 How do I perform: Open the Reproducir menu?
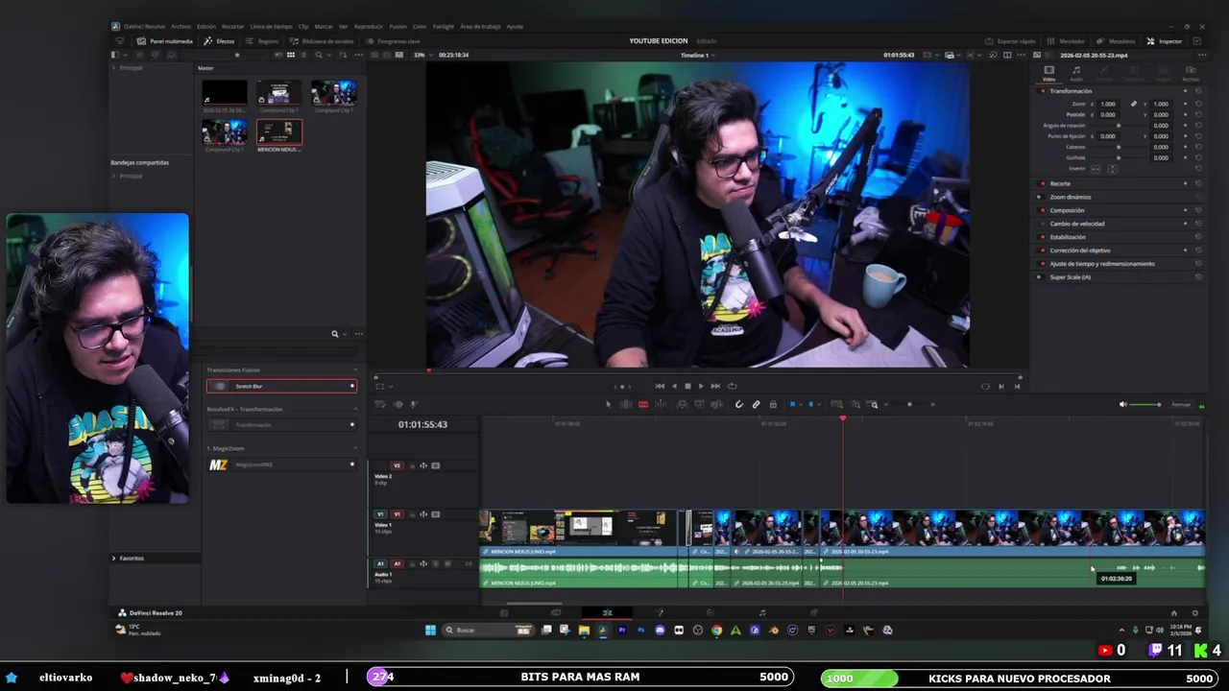tap(369, 27)
